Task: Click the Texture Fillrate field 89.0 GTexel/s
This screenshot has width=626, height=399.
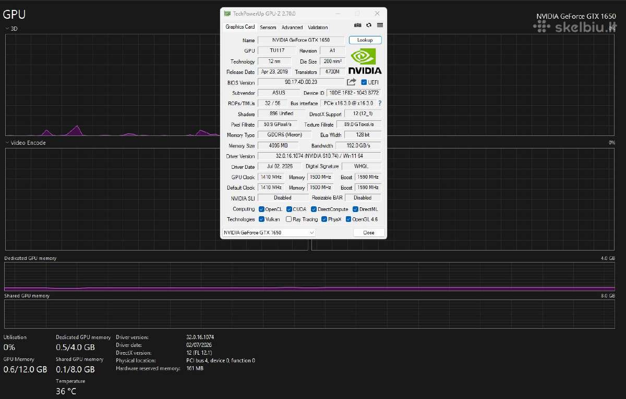Action: pyautogui.click(x=359, y=124)
